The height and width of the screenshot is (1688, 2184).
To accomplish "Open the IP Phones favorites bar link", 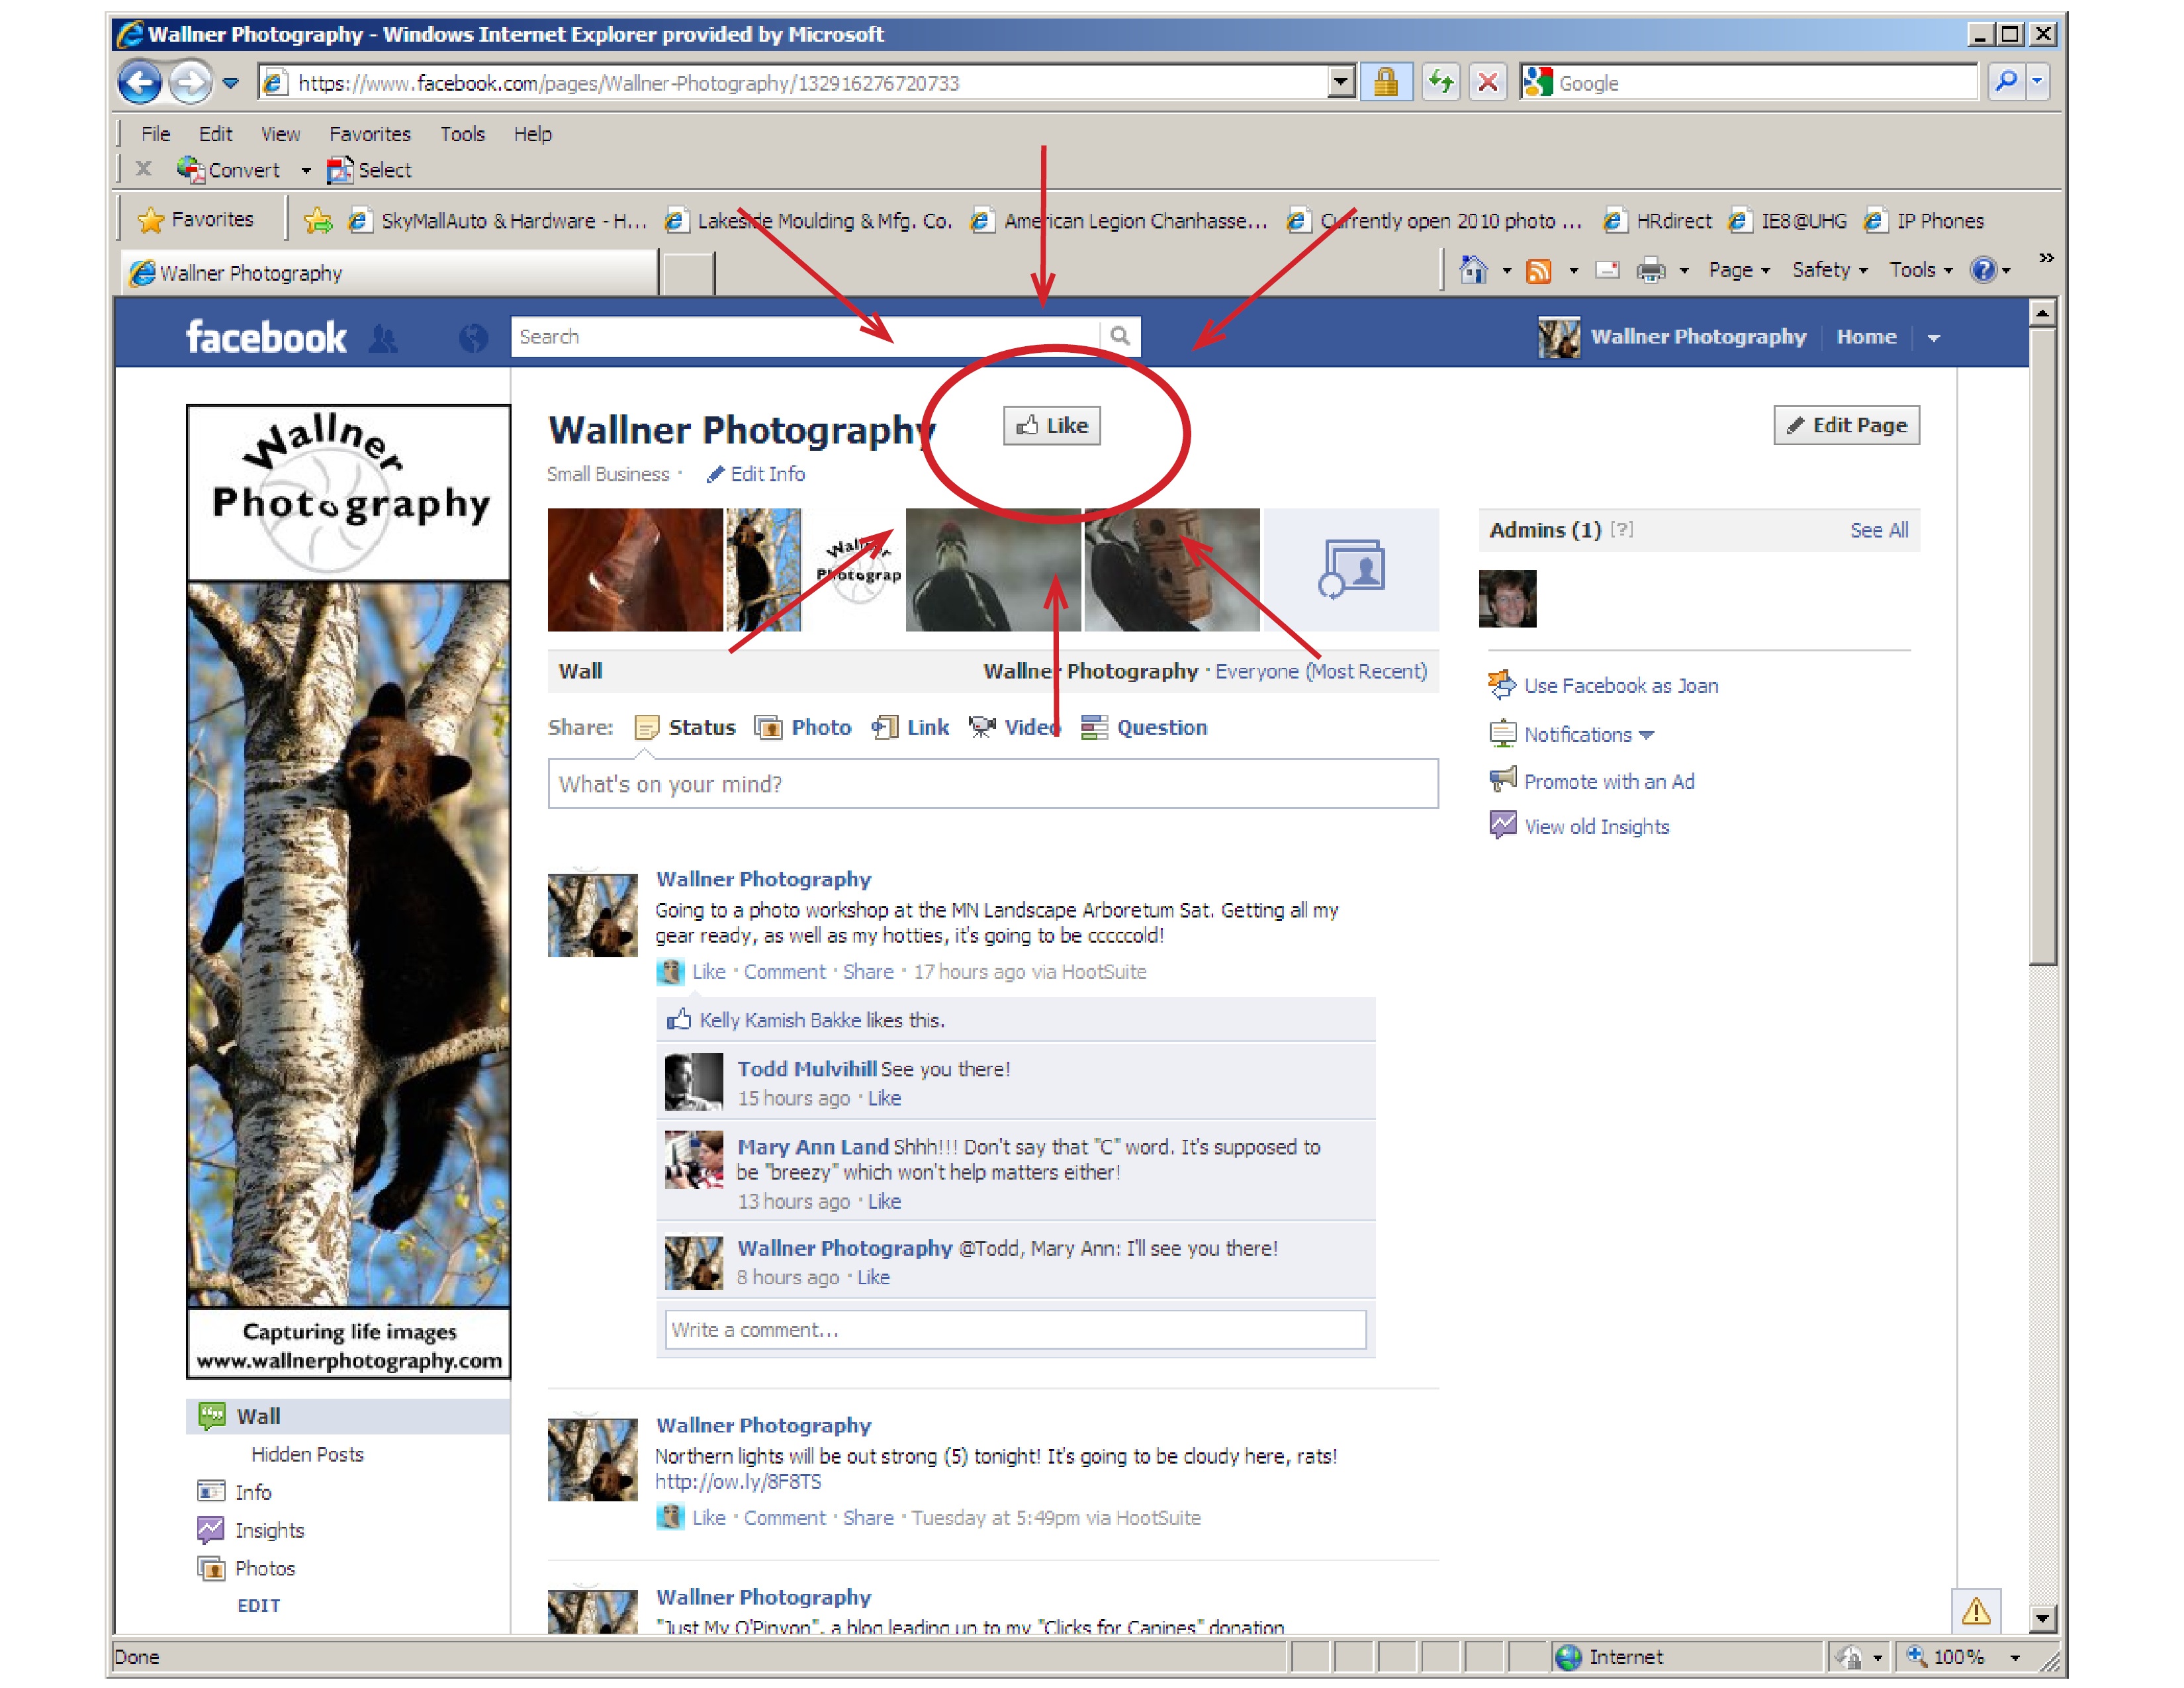I will 1924,220.
